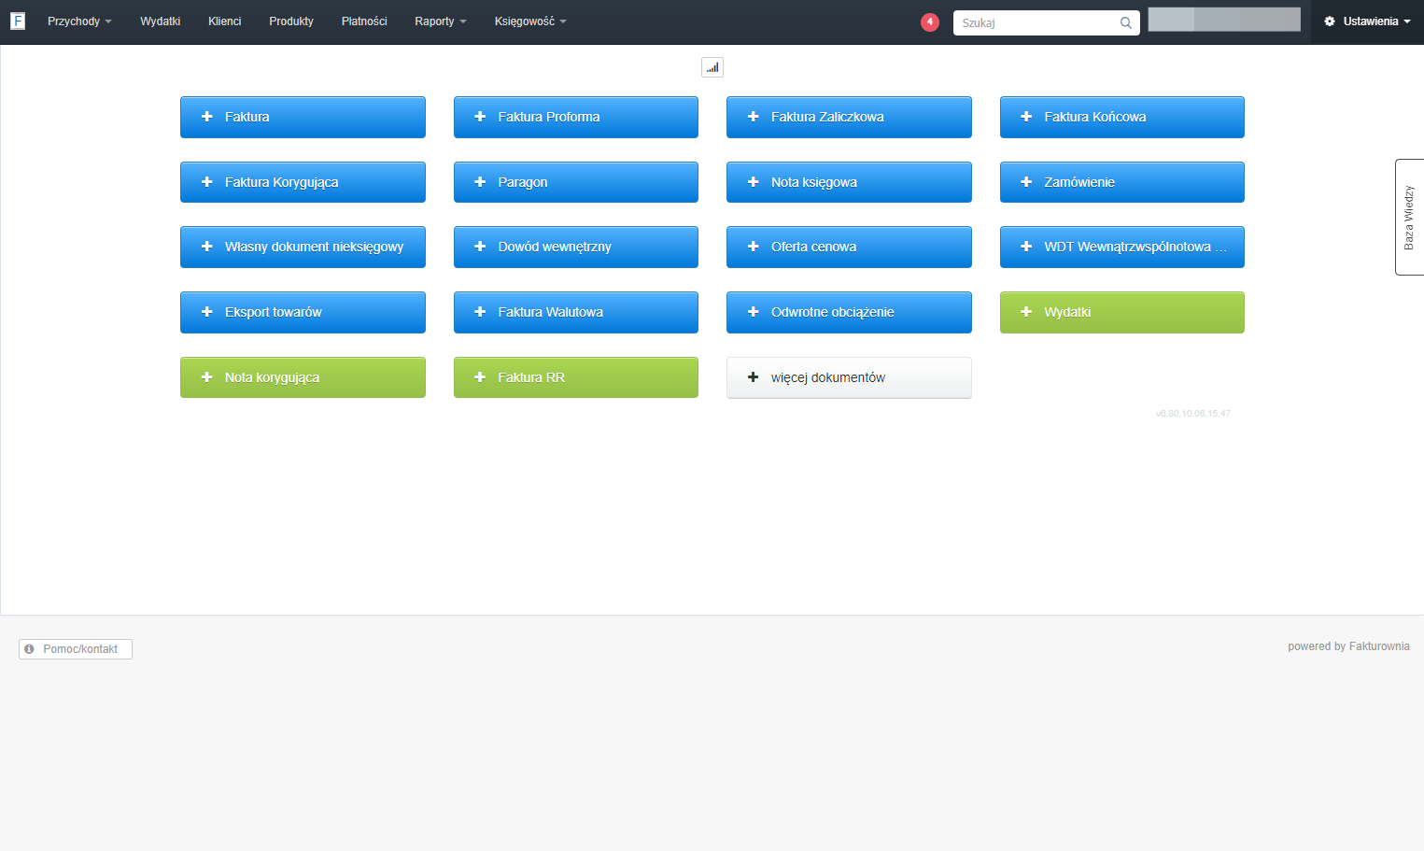Click the search magnifier icon
This screenshot has height=851, width=1424.
pyautogui.click(x=1126, y=23)
